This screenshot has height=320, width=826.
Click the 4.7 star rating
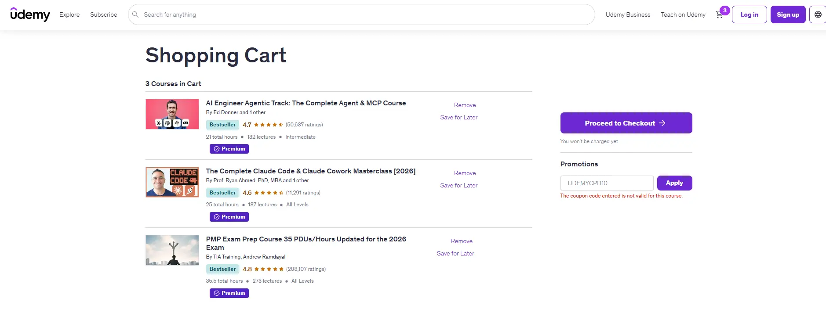(263, 125)
